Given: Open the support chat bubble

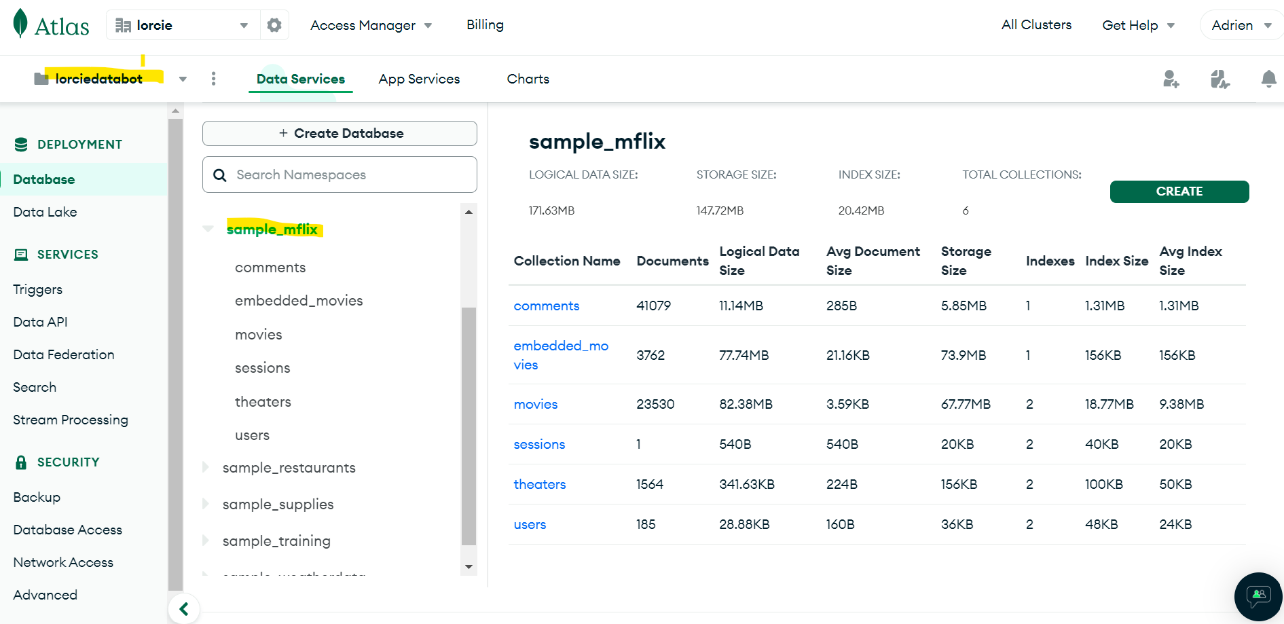Looking at the screenshot, I should click(1258, 597).
